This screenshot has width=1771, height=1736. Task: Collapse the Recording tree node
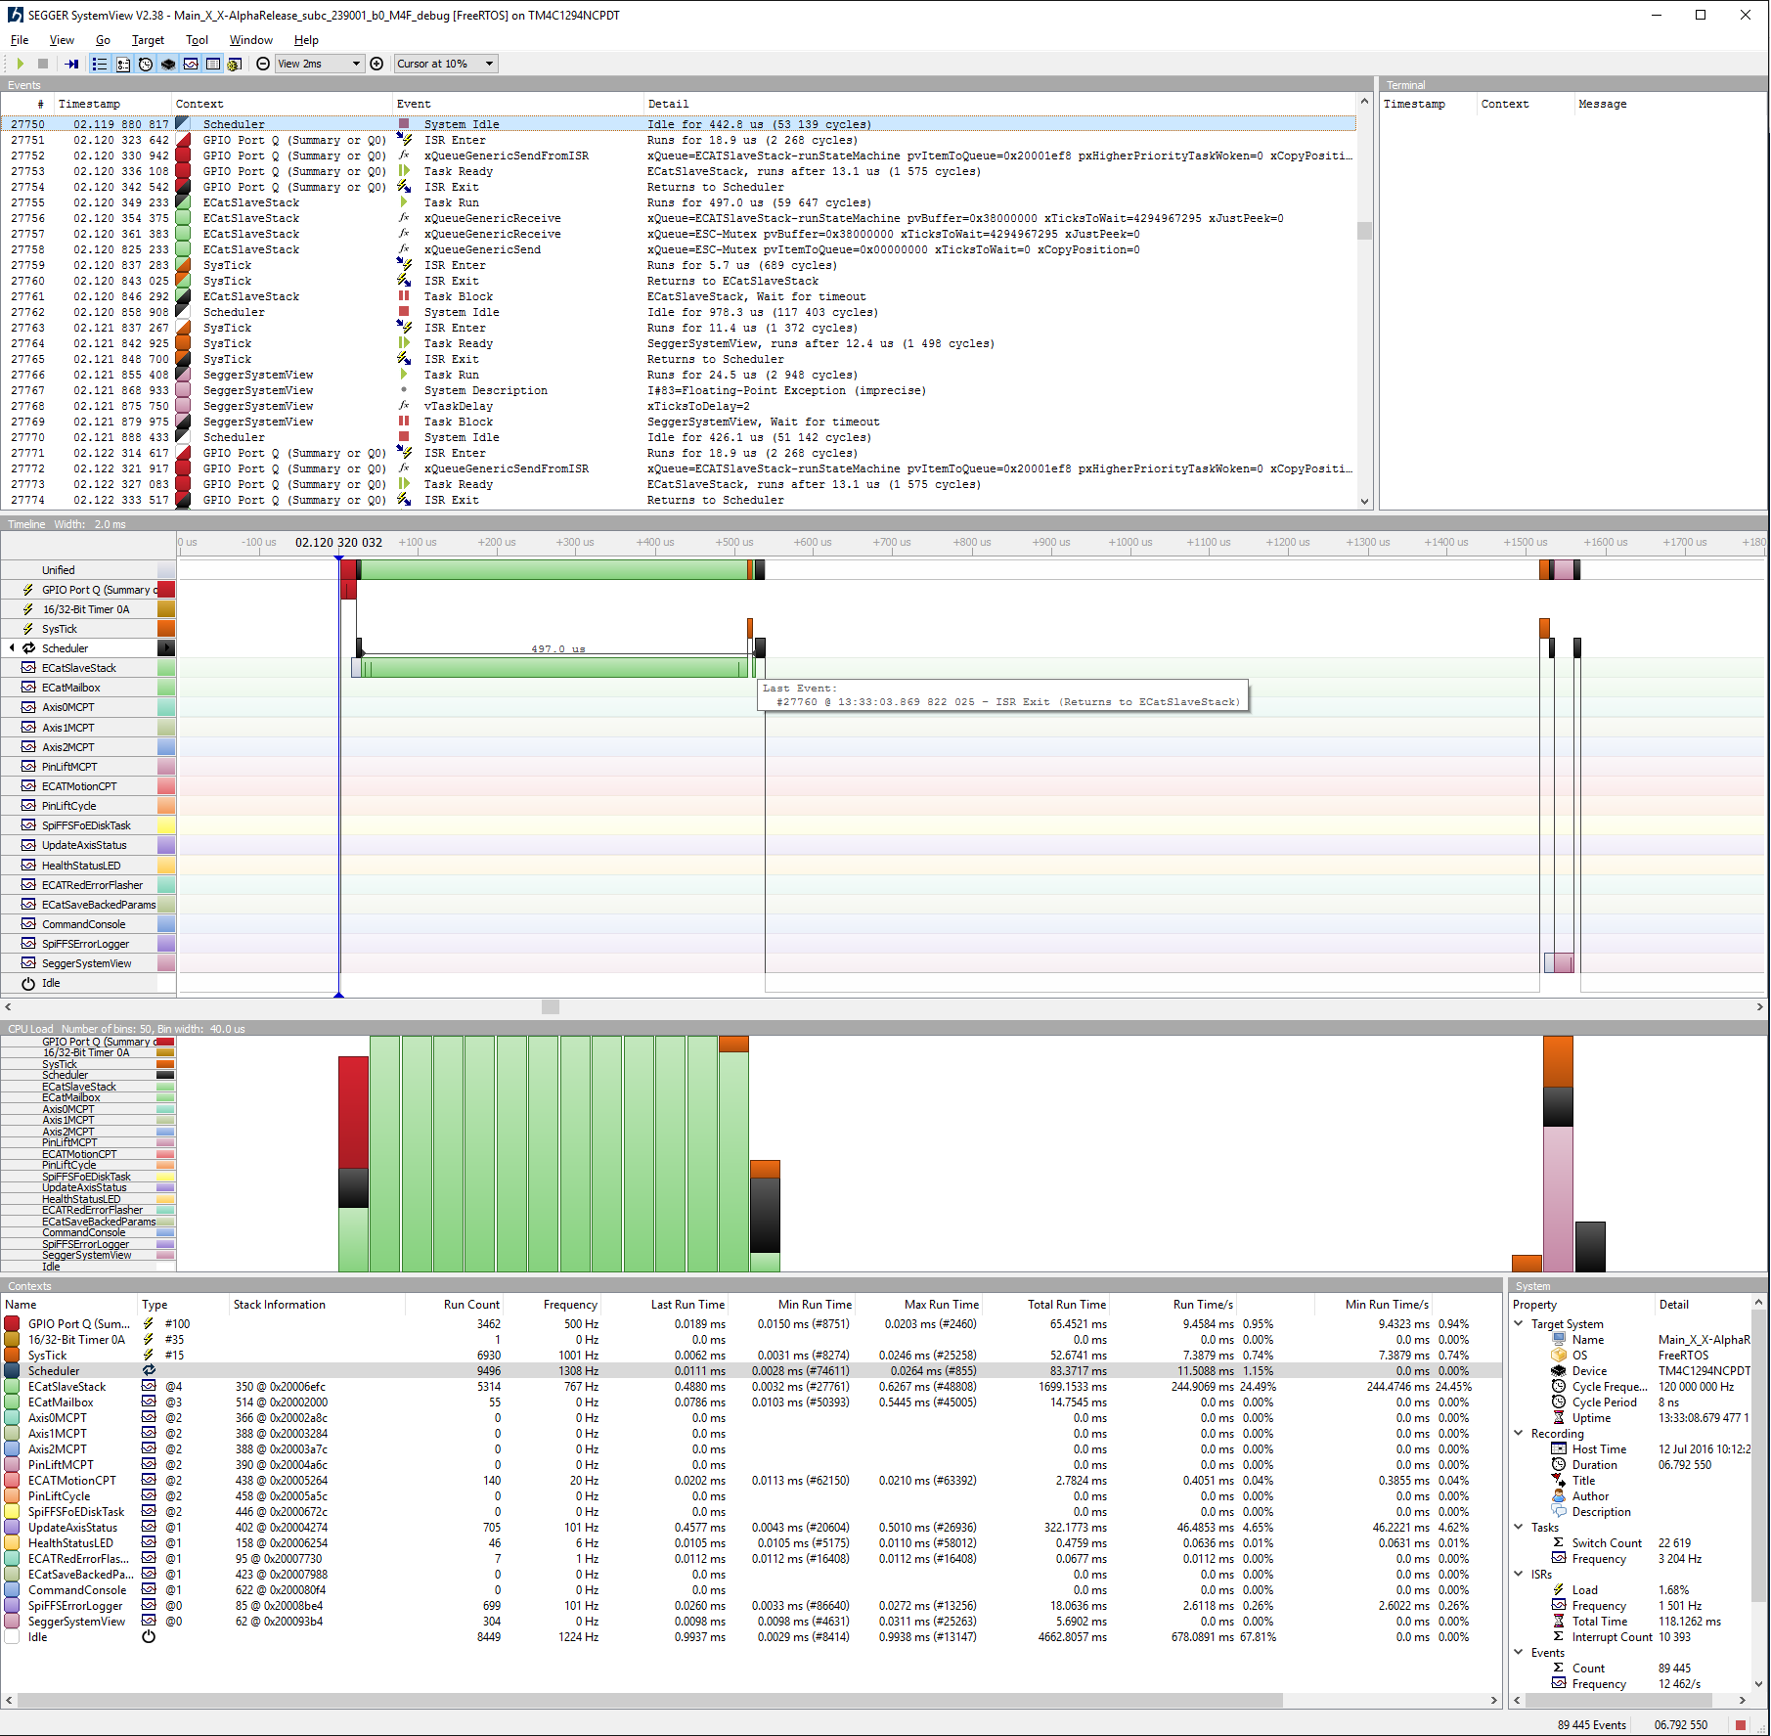click(x=1519, y=1433)
